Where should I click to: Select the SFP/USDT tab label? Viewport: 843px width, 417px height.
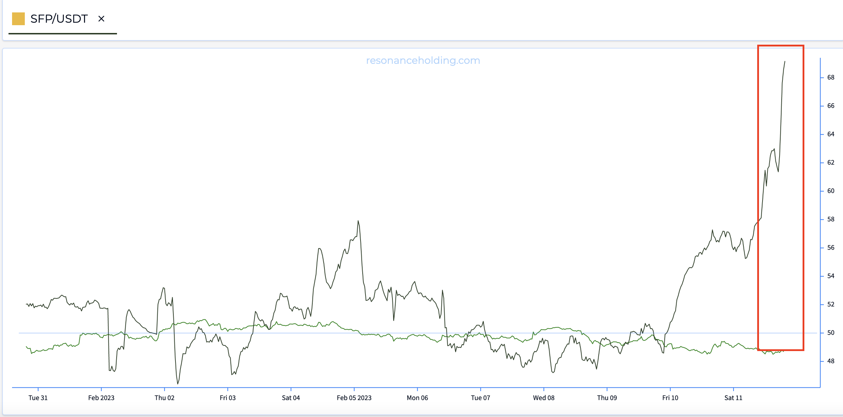(x=59, y=19)
